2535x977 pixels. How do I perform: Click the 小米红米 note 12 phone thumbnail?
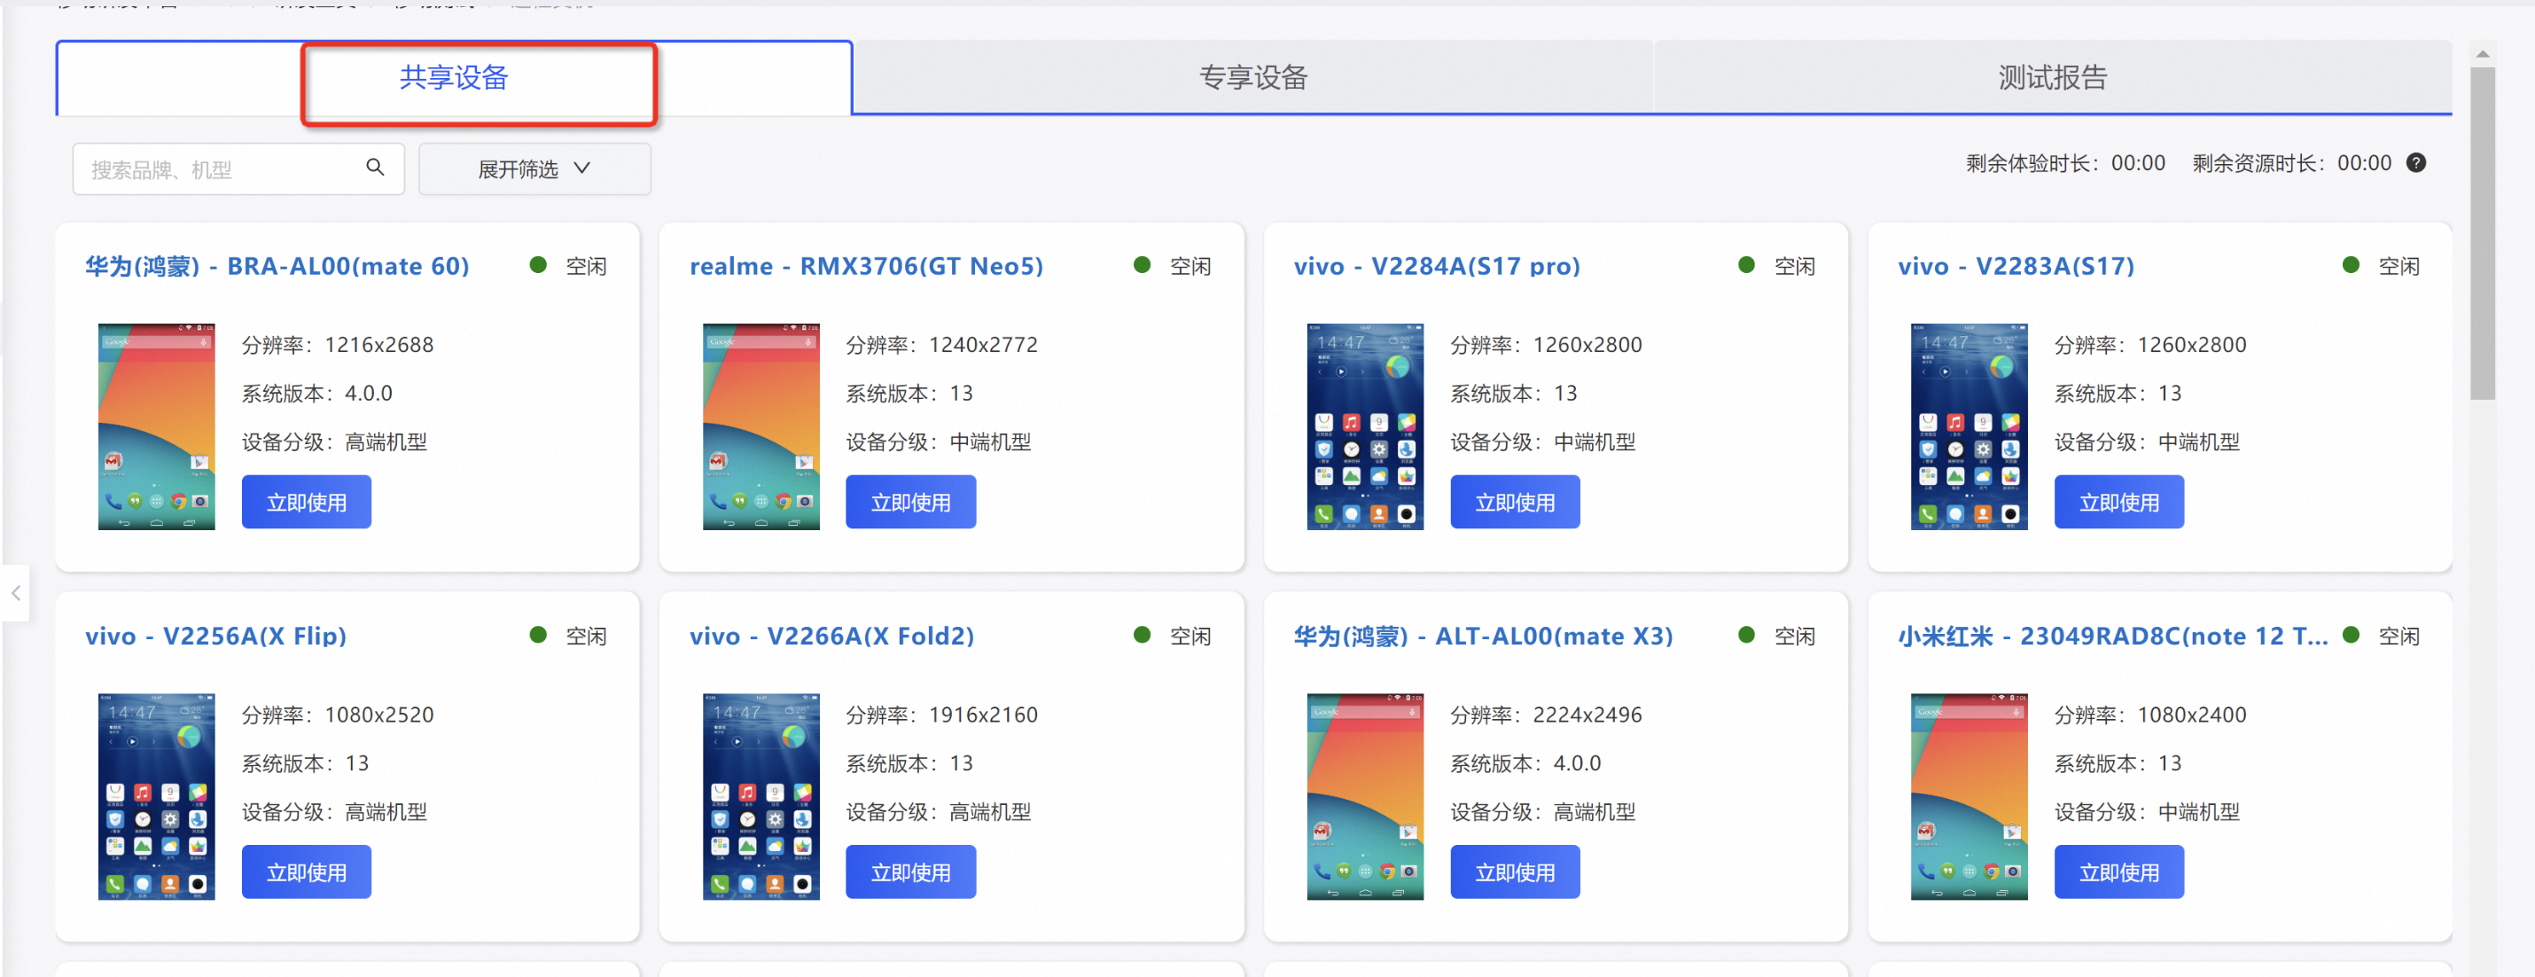tap(1969, 796)
